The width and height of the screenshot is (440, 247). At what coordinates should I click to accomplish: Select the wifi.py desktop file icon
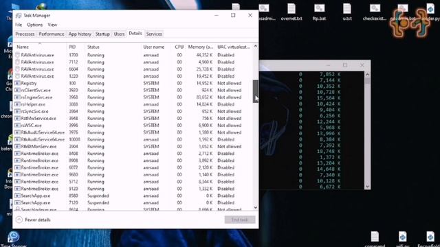(402, 237)
